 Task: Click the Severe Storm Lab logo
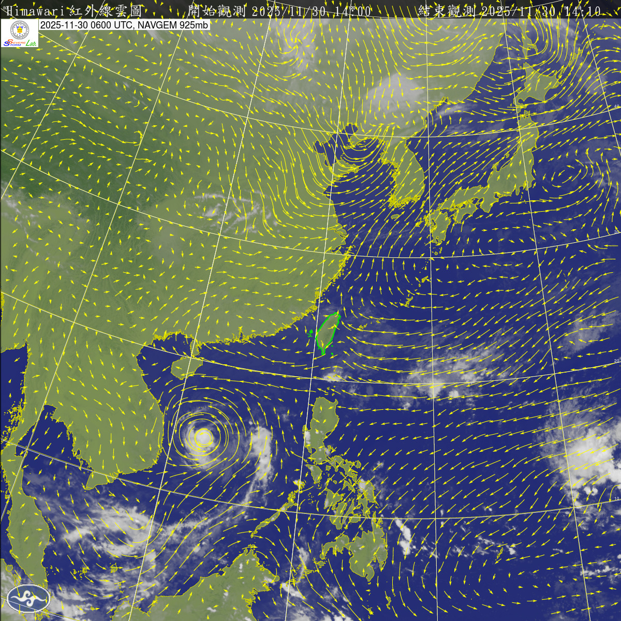click(20, 35)
